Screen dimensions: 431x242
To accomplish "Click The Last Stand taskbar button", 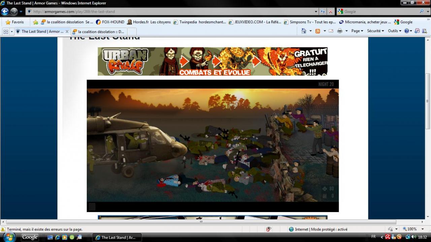I will 117,237.
